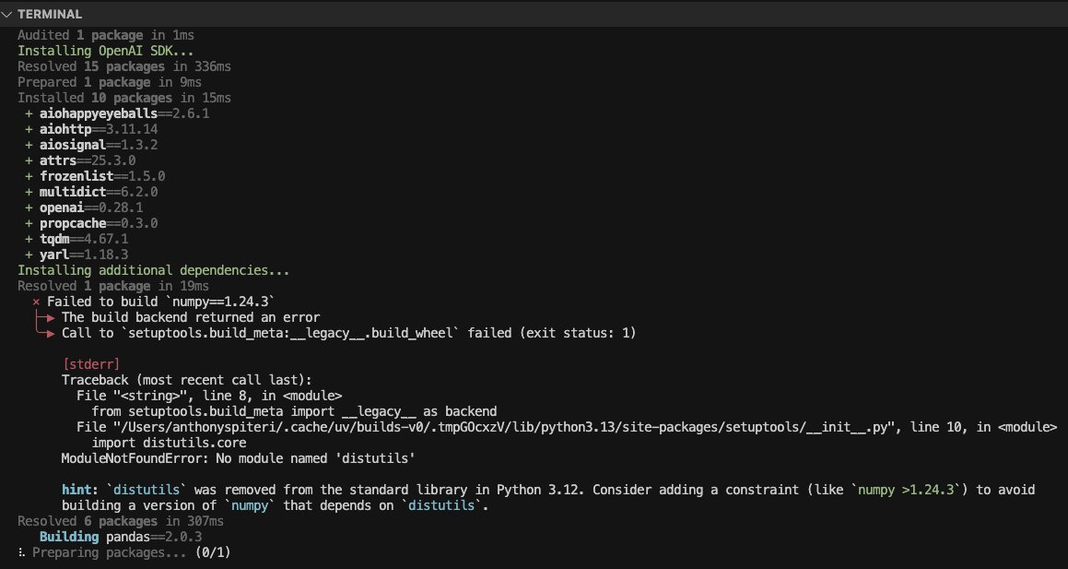Screen dimensions: 1068x569
Task: Click the aiohappyeyeballs==2.6.1 package line
Action: click(117, 113)
